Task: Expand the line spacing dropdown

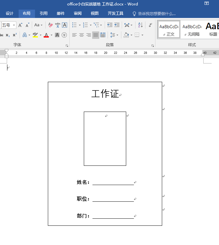Action: [117, 35]
